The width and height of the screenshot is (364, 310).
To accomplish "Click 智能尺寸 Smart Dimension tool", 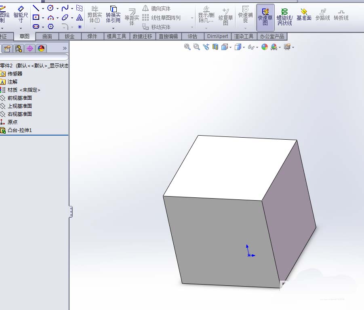I will click(21, 15).
